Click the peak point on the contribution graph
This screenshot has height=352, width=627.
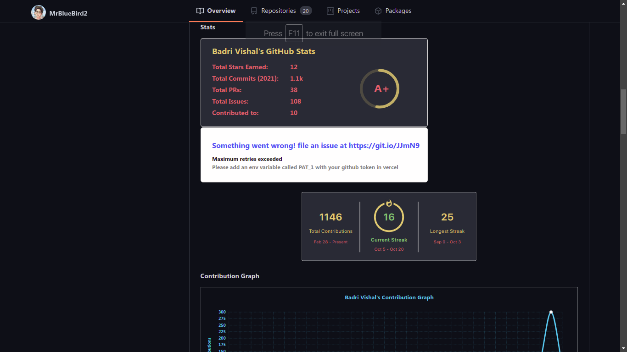click(x=550, y=312)
